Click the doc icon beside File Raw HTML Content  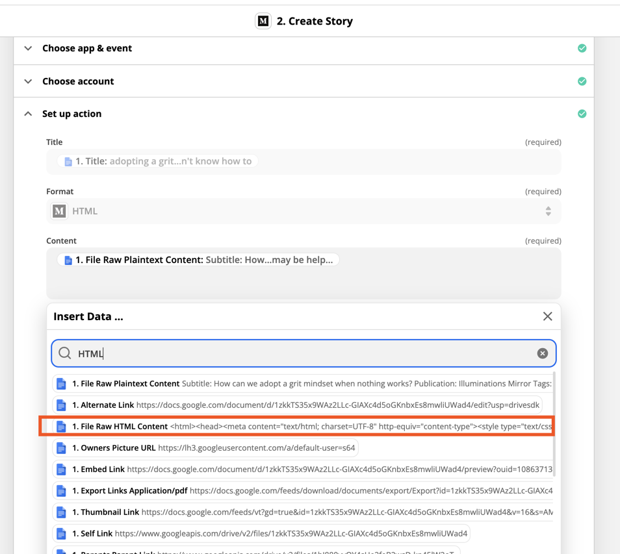point(61,426)
